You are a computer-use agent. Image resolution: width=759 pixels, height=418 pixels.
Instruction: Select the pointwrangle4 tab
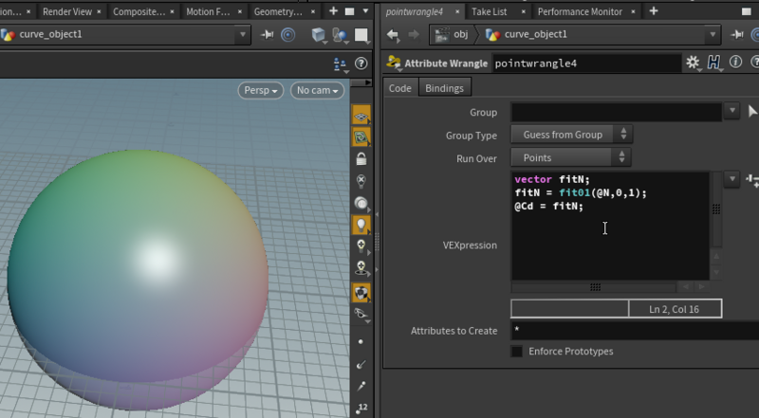point(415,11)
